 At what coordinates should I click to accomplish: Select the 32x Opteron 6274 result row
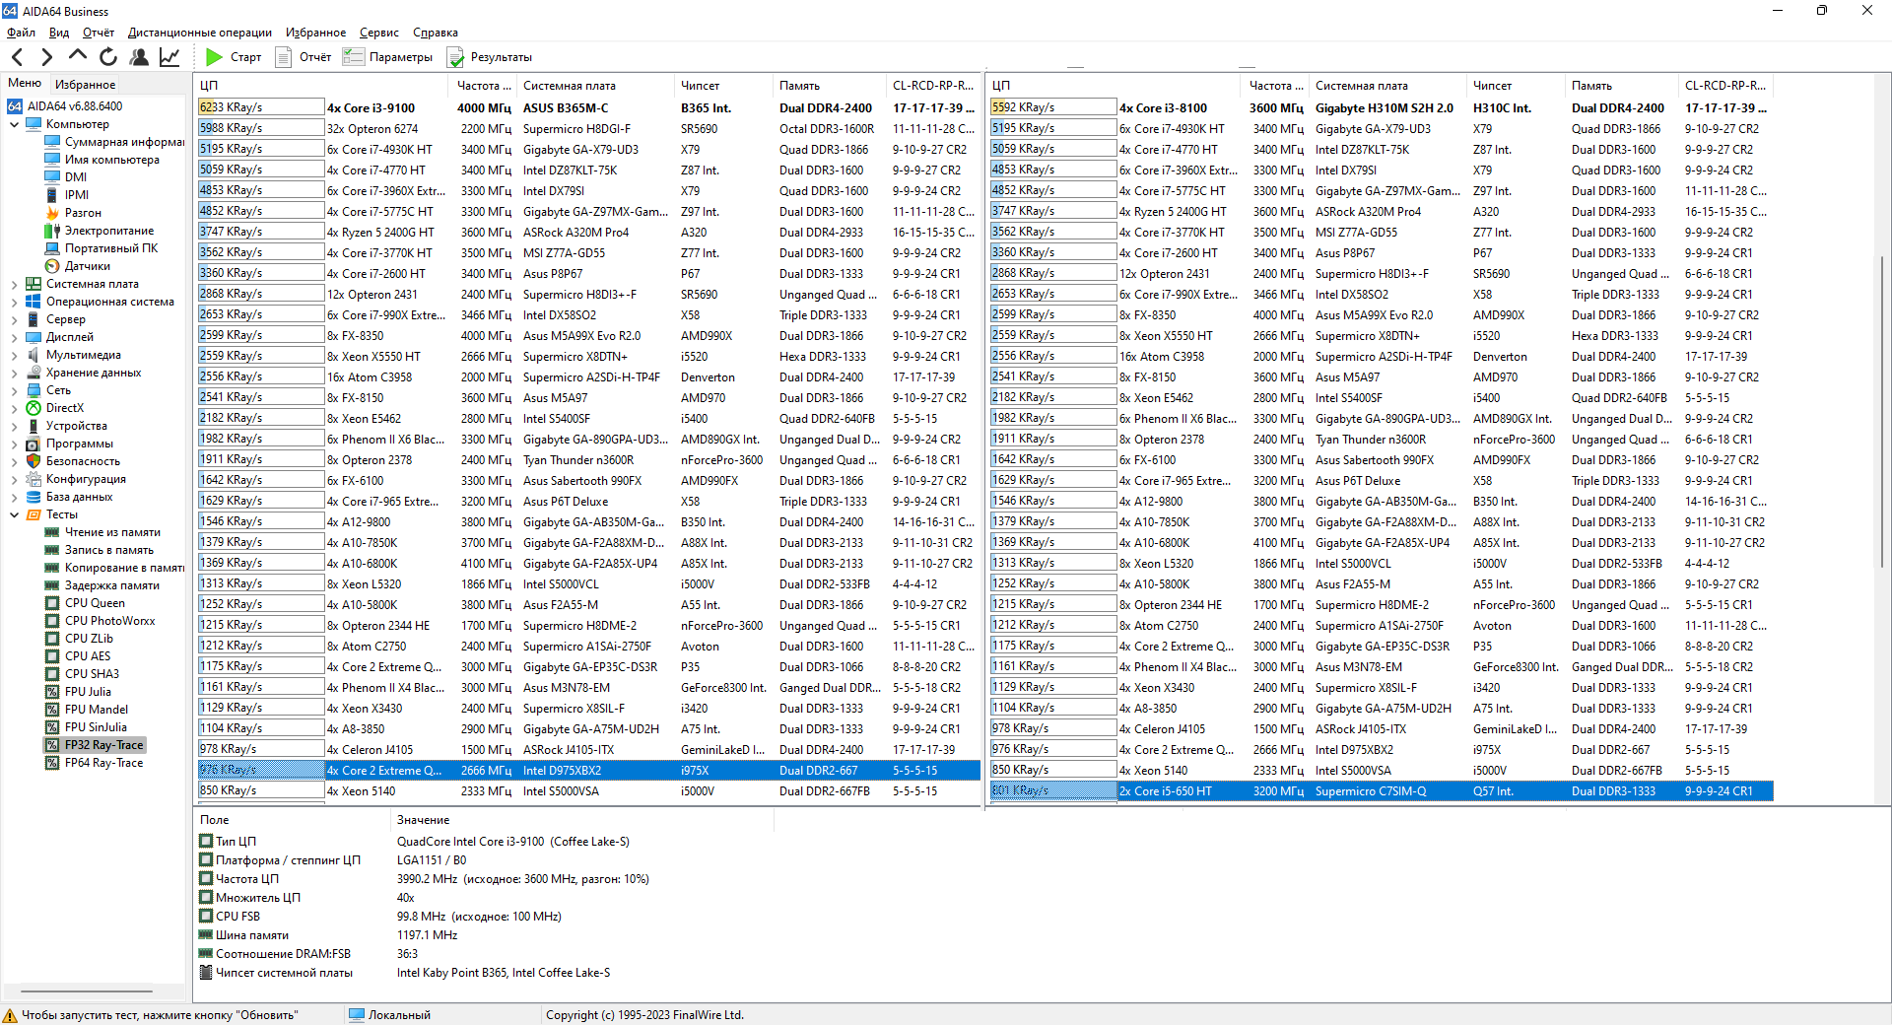tap(588, 129)
